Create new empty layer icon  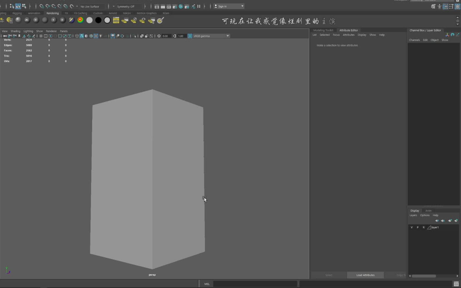coord(450,220)
